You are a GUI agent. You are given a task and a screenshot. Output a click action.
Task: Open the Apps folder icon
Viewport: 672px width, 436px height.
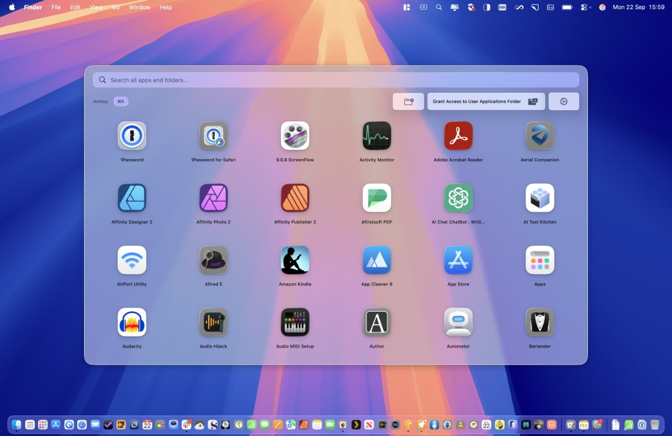pos(540,260)
